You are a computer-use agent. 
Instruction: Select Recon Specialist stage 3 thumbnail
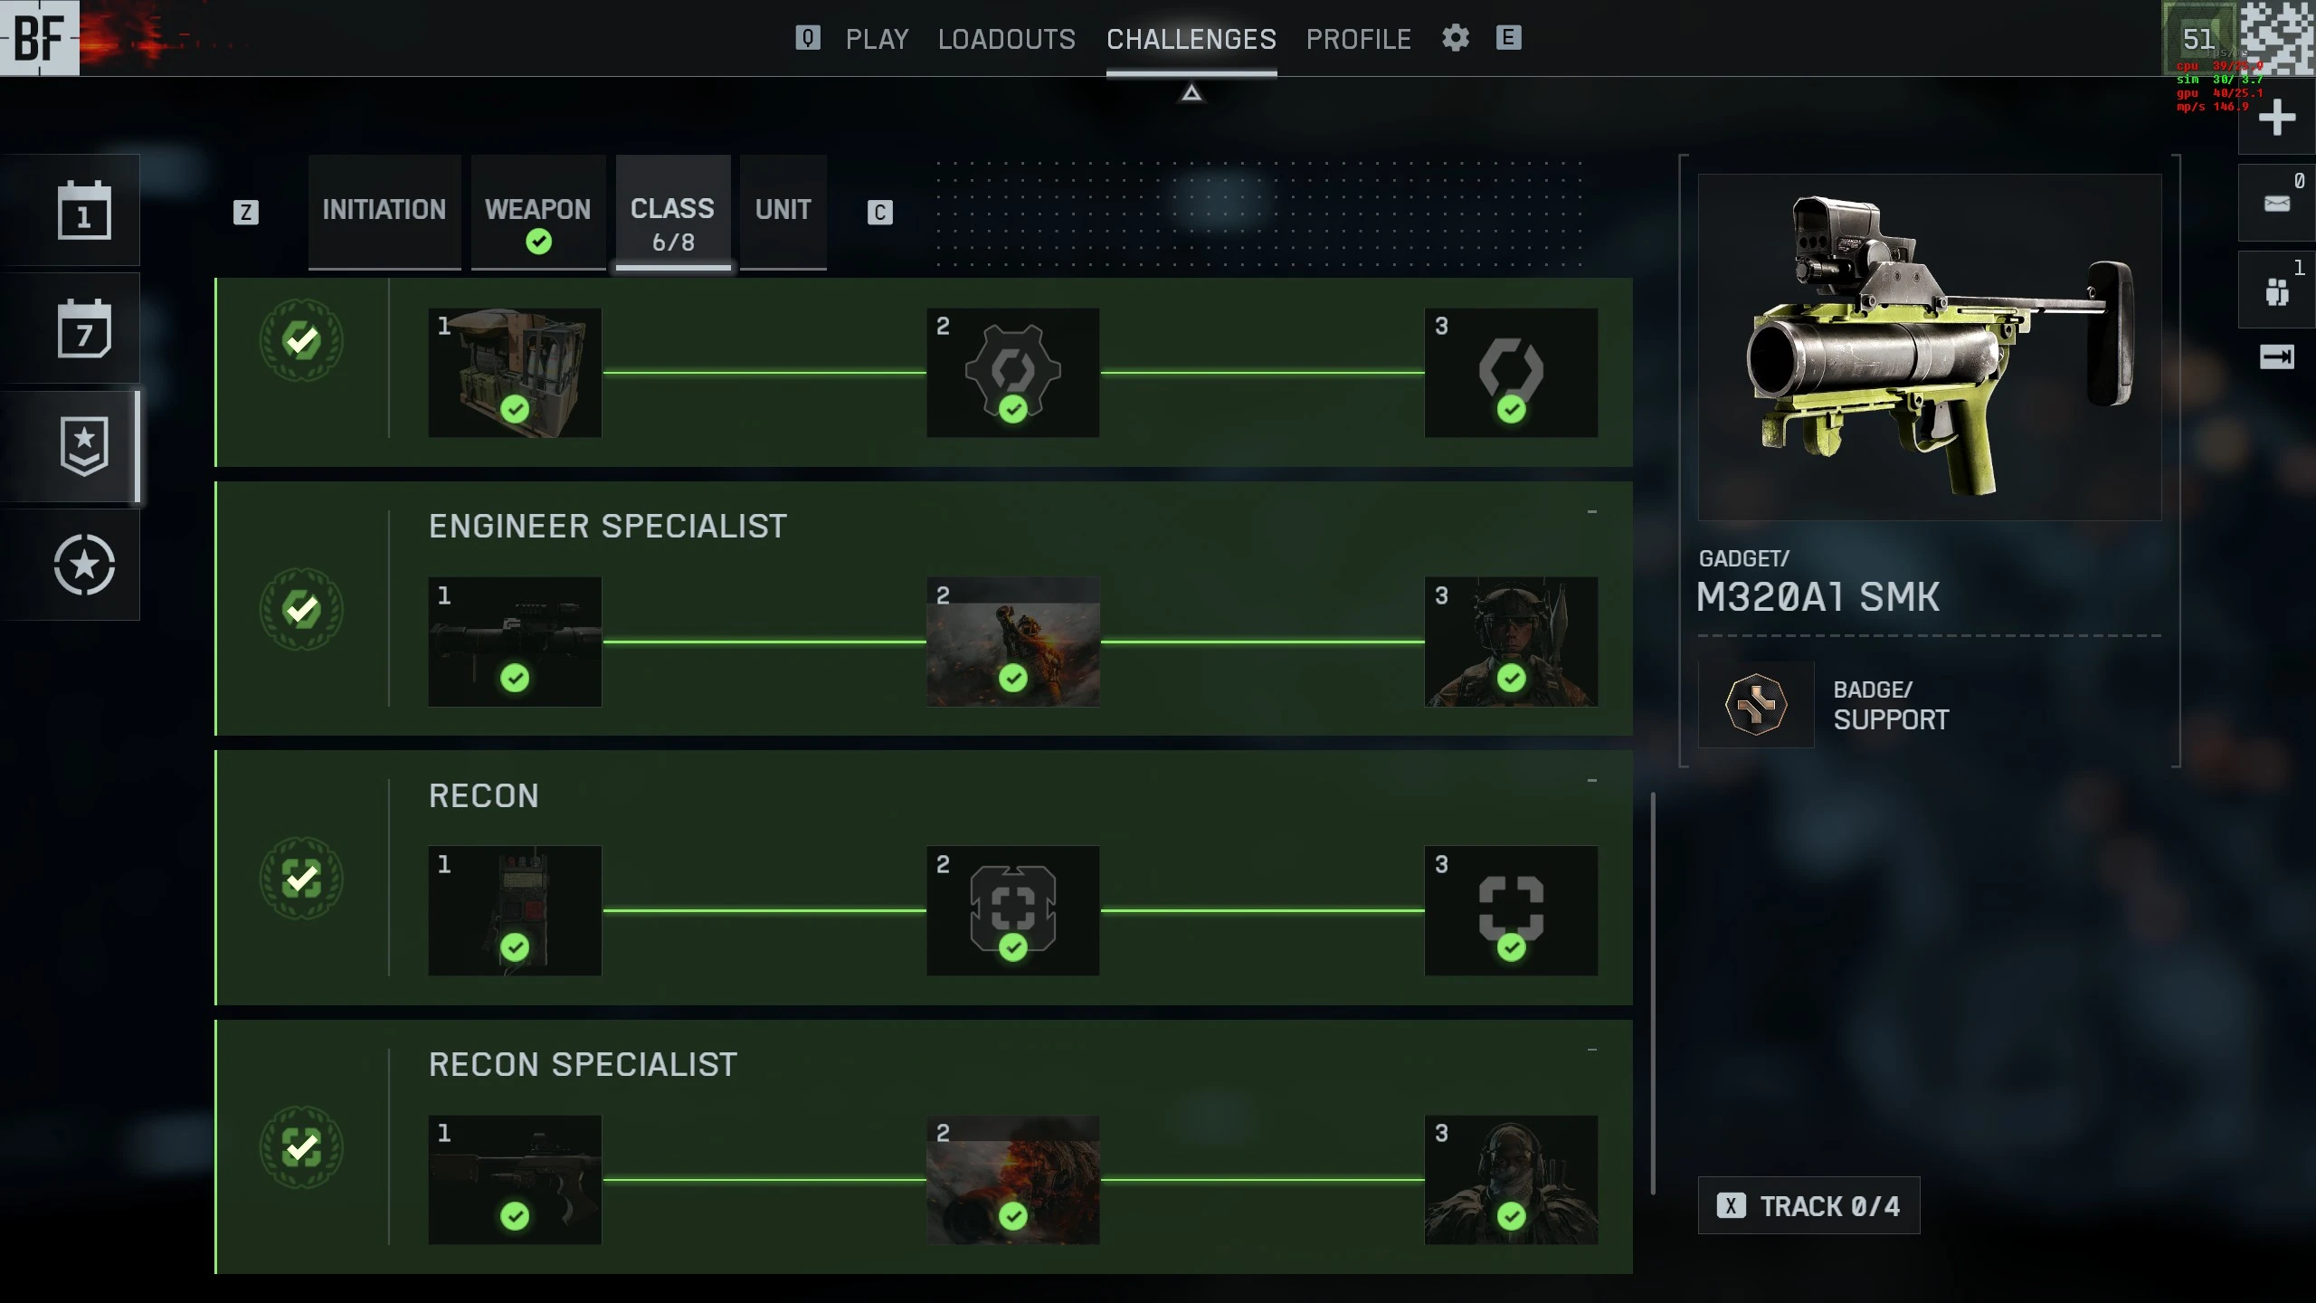(x=1511, y=1180)
